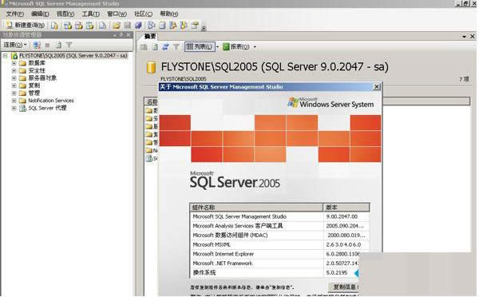479x297 pixels.
Task: Open the 编辑(E) menu
Action: click(x=40, y=14)
